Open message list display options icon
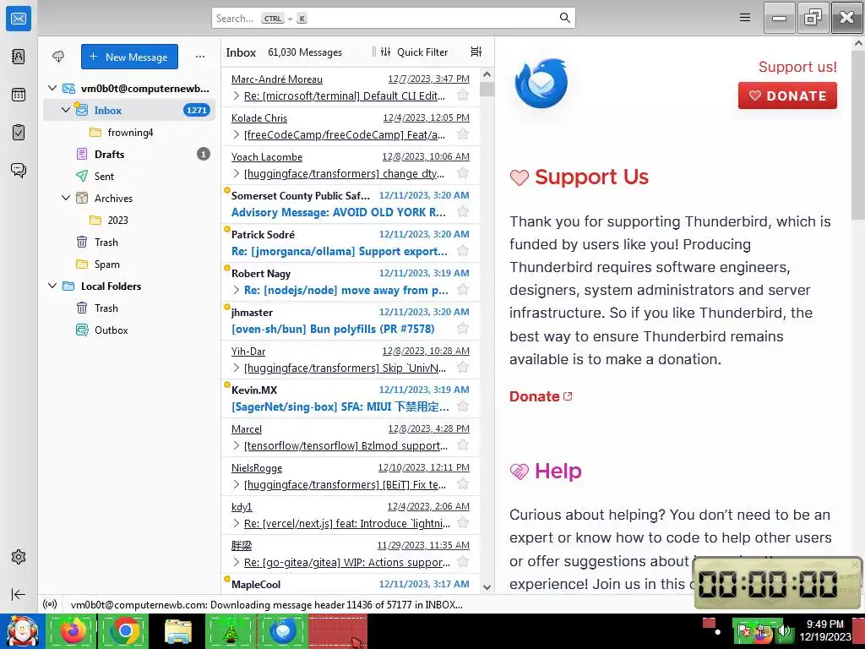Image resolution: width=865 pixels, height=649 pixels. (476, 52)
